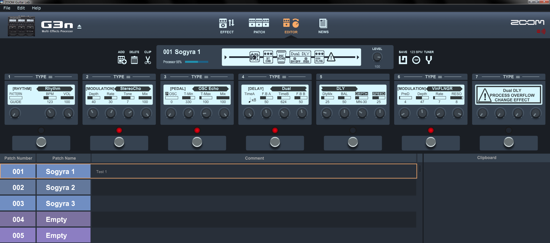Viewport: 550px width, 243px height.
Task: Click the VinFLNGR RESO knob
Action: [x=458, y=113]
